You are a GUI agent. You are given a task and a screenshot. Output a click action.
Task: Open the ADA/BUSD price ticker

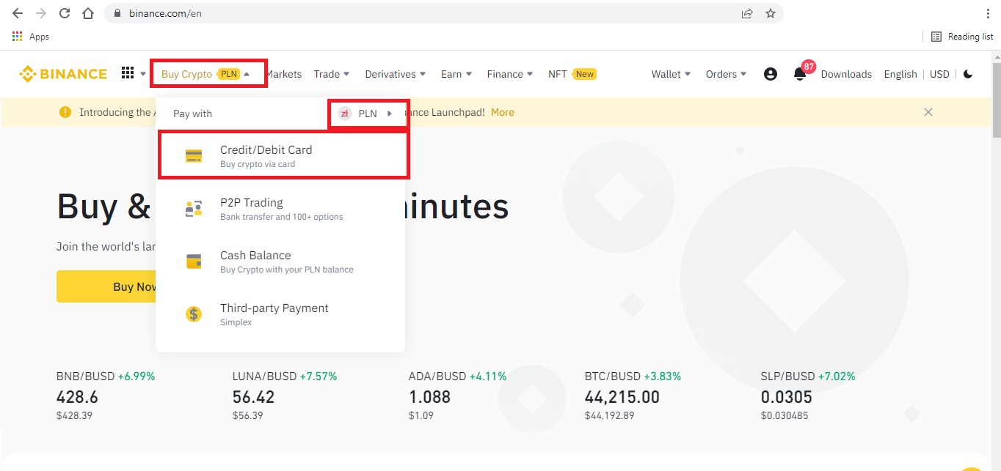(457, 396)
